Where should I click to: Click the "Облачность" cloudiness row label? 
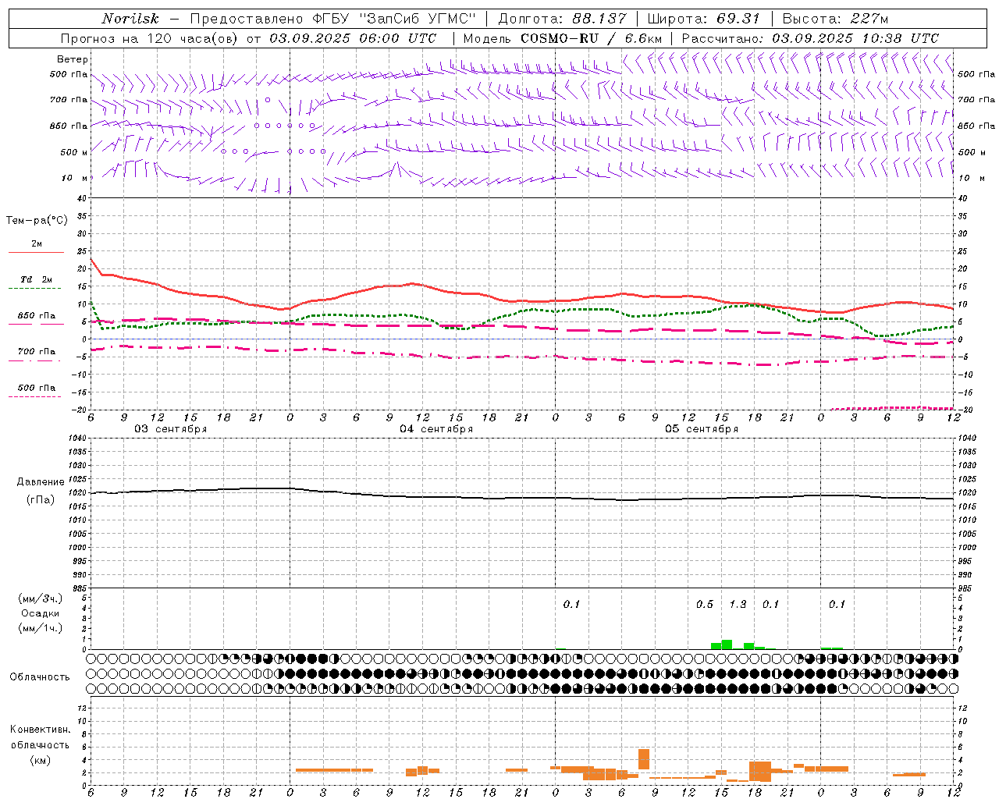point(40,676)
